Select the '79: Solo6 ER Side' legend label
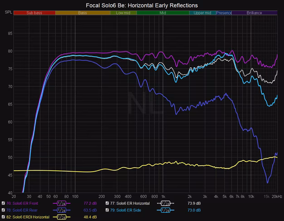 click(126, 210)
